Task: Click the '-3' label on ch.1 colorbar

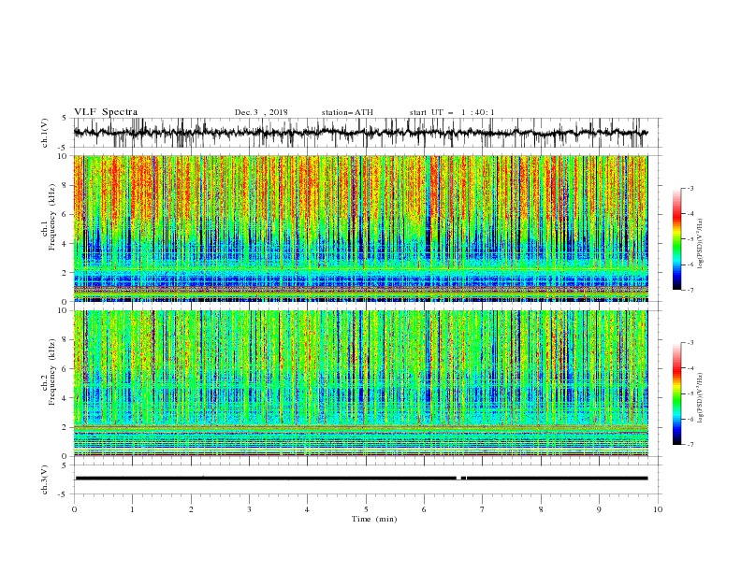Action: [690, 188]
